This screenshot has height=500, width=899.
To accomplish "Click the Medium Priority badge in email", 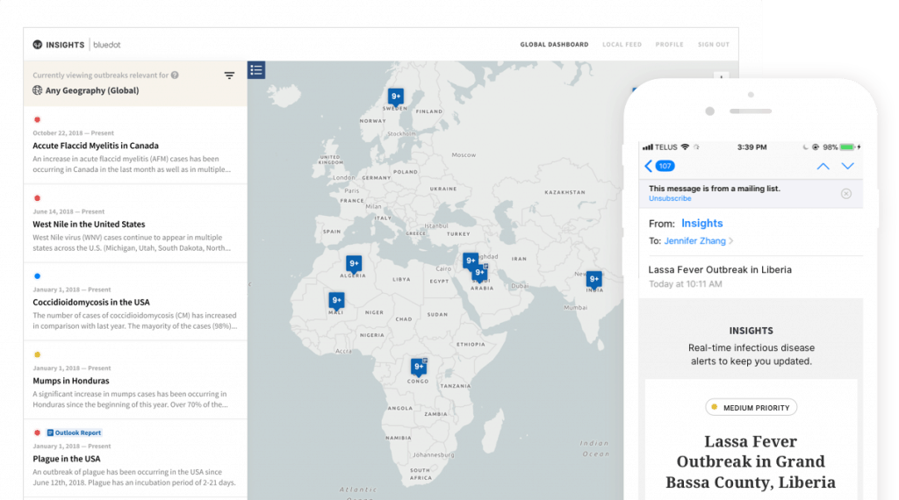I will point(752,408).
